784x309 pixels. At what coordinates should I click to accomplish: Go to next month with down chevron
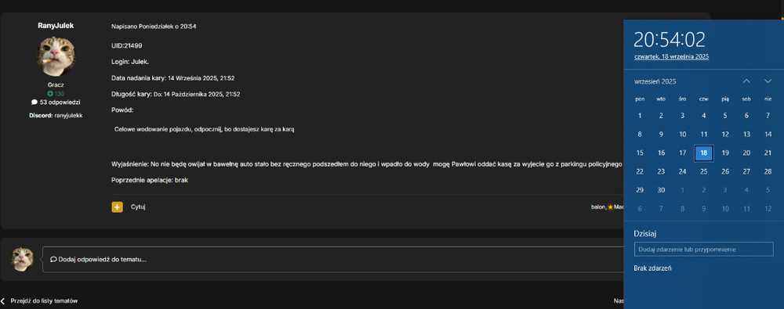tap(768, 81)
